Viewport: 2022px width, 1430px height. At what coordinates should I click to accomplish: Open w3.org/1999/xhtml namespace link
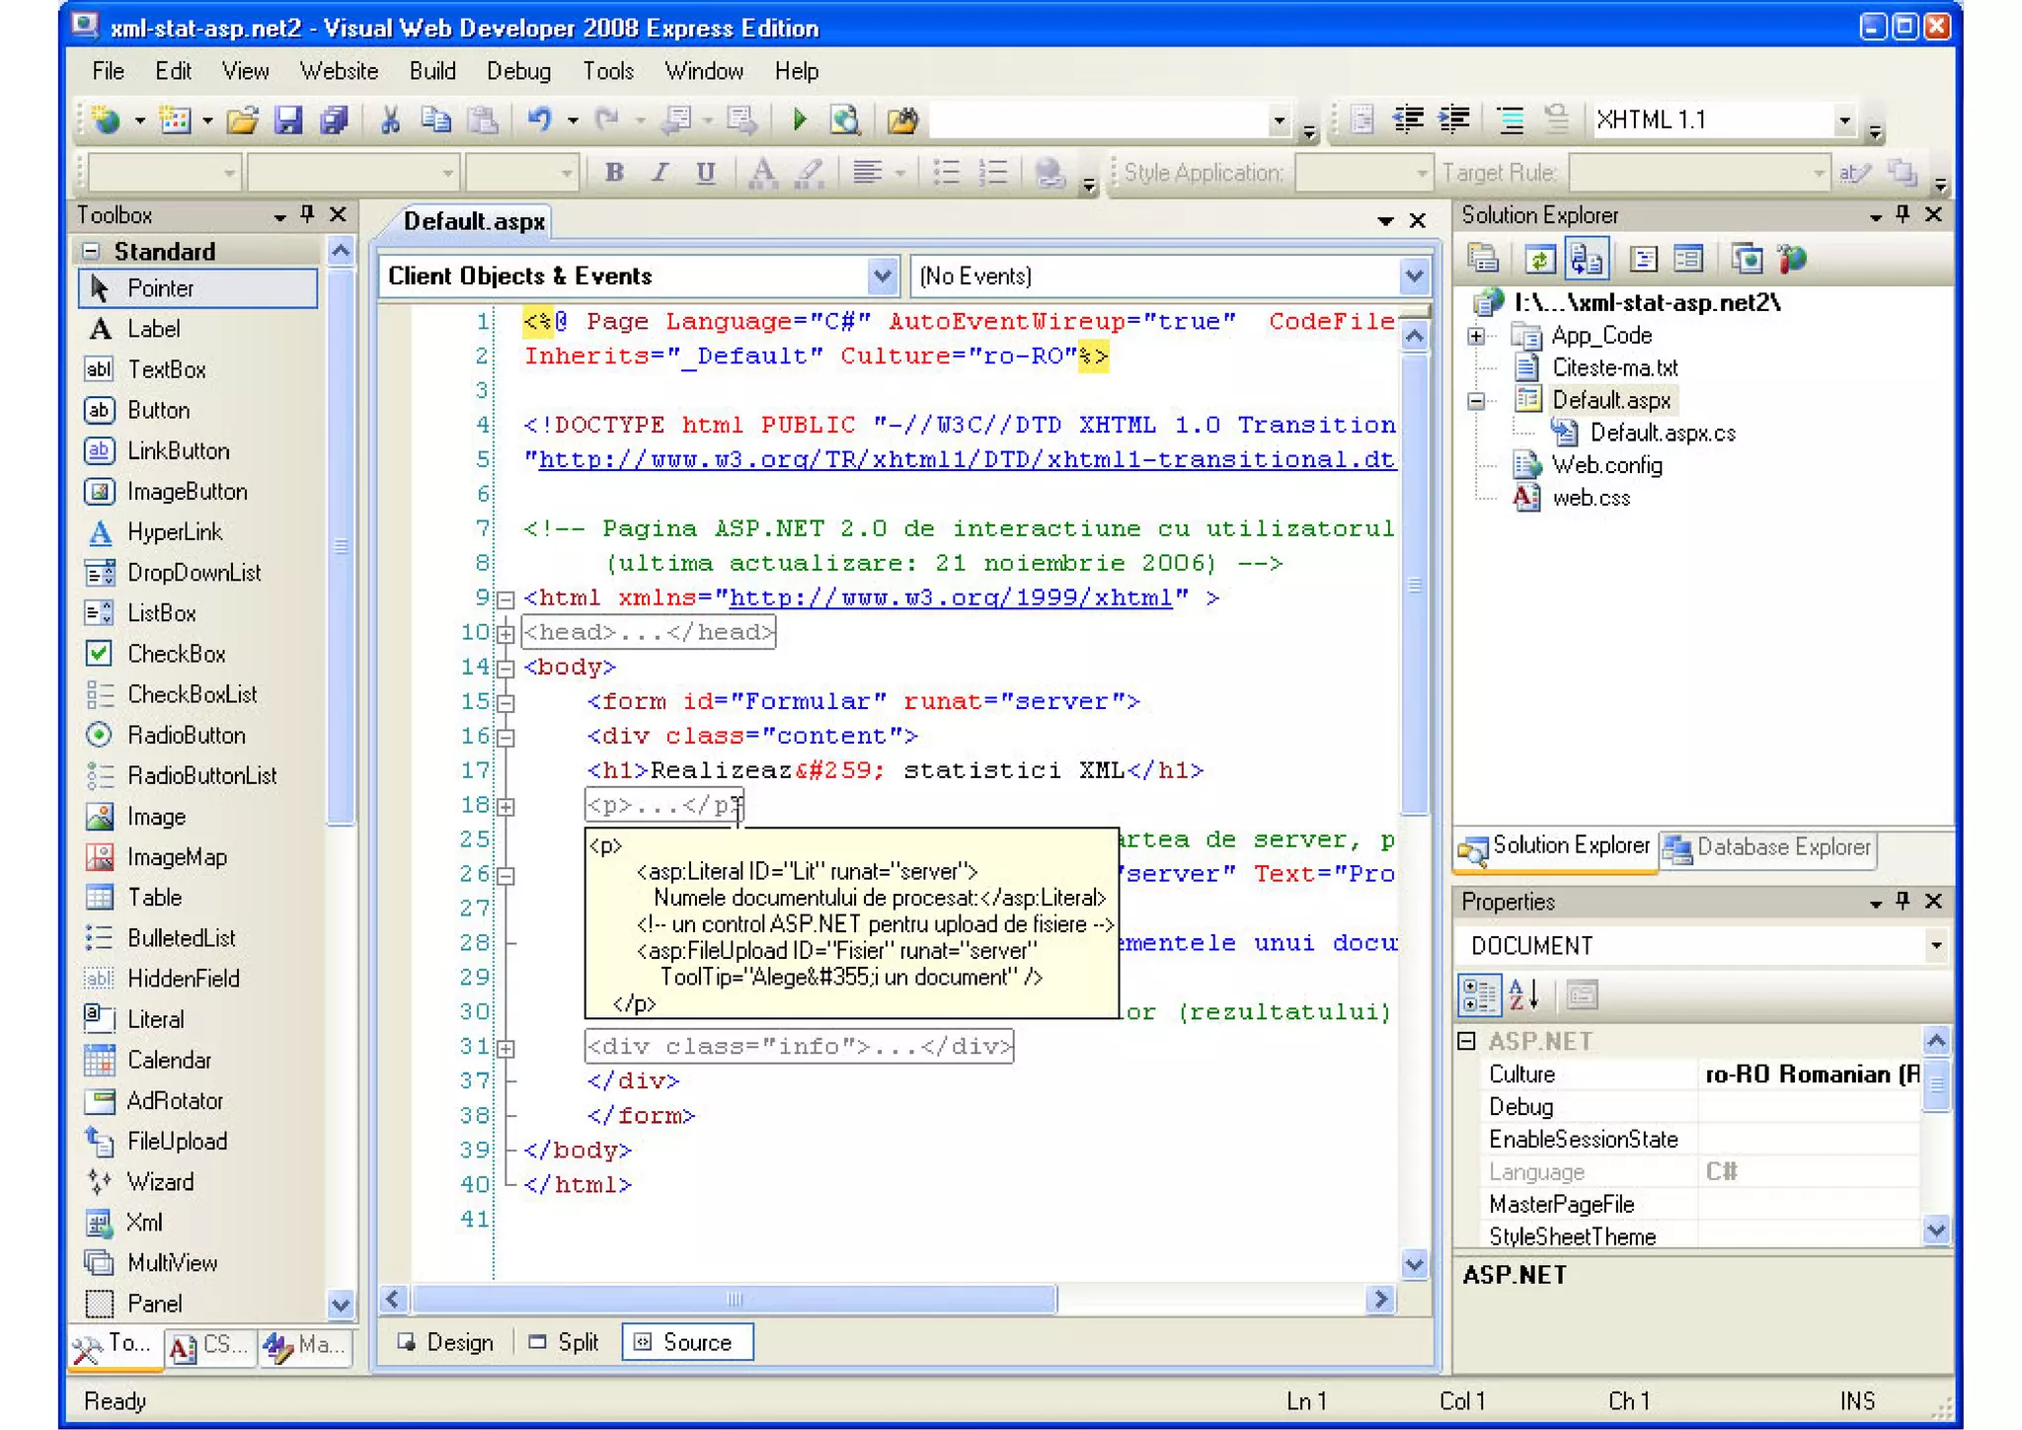951,598
